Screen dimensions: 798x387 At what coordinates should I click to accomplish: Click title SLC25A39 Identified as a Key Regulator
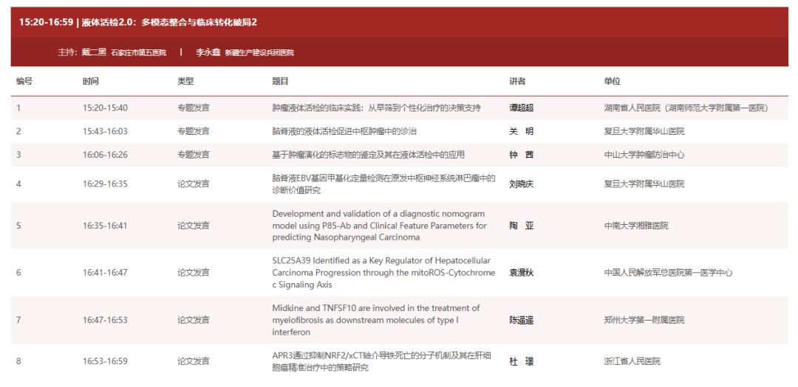tap(383, 273)
